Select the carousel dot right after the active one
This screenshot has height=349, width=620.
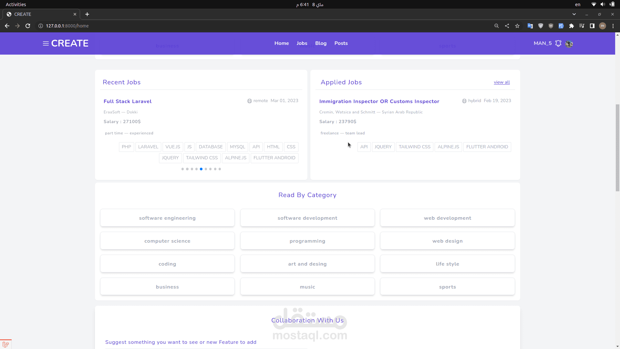(206, 169)
